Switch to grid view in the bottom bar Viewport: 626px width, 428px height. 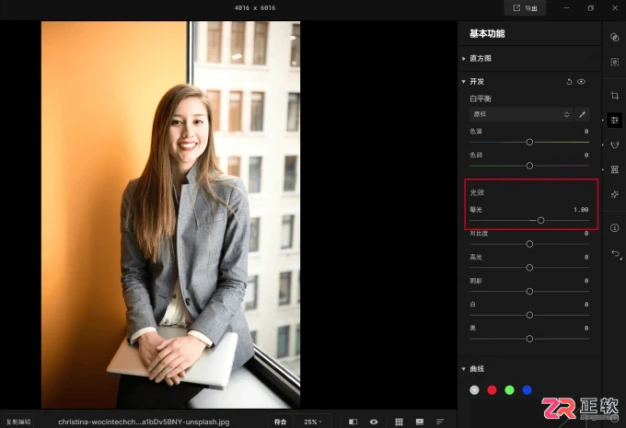pyautogui.click(x=399, y=422)
